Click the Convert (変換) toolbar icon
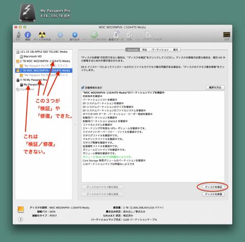This screenshot has width=245, height=242. pyautogui.click(x=129, y=35)
